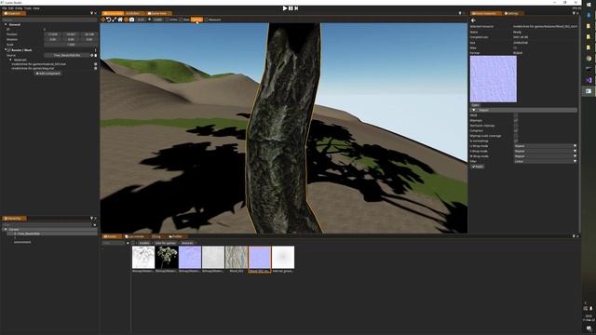
Task: Toggle the sRGB import checkbox
Action: pos(516,115)
